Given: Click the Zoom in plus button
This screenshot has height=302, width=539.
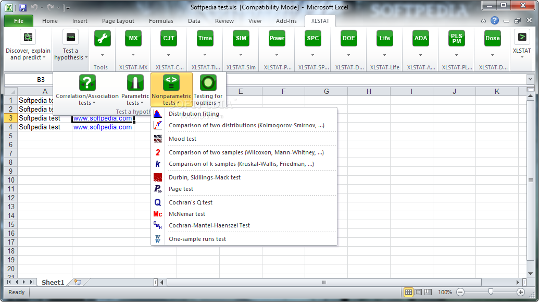Looking at the screenshot, I should coord(521,293).
